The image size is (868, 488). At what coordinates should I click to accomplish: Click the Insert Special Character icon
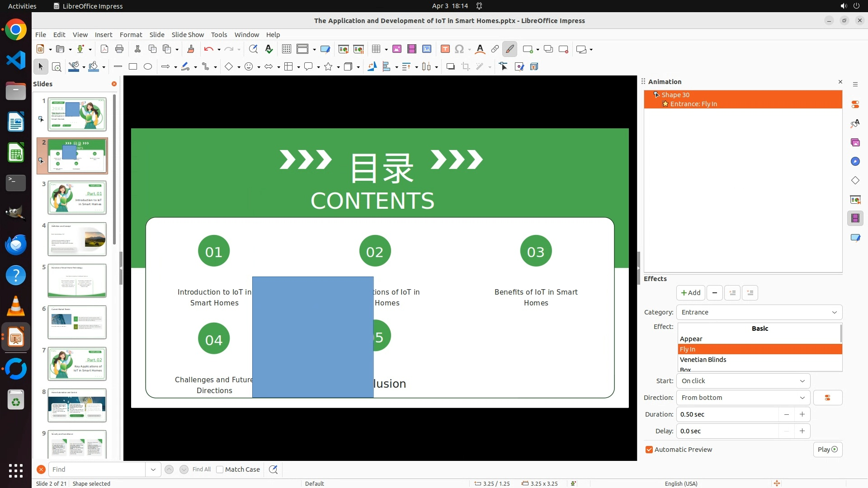pos(459,49)
